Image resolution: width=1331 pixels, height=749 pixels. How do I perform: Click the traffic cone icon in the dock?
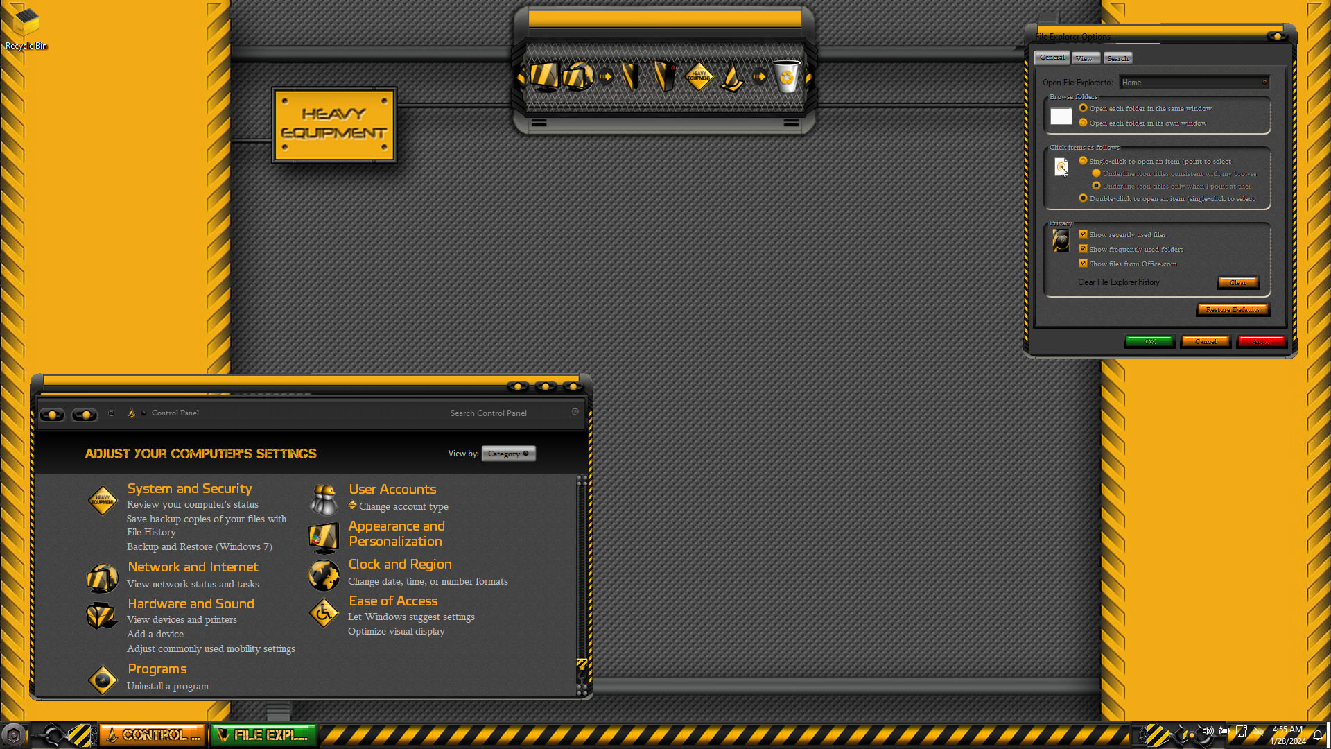(731, 76)
